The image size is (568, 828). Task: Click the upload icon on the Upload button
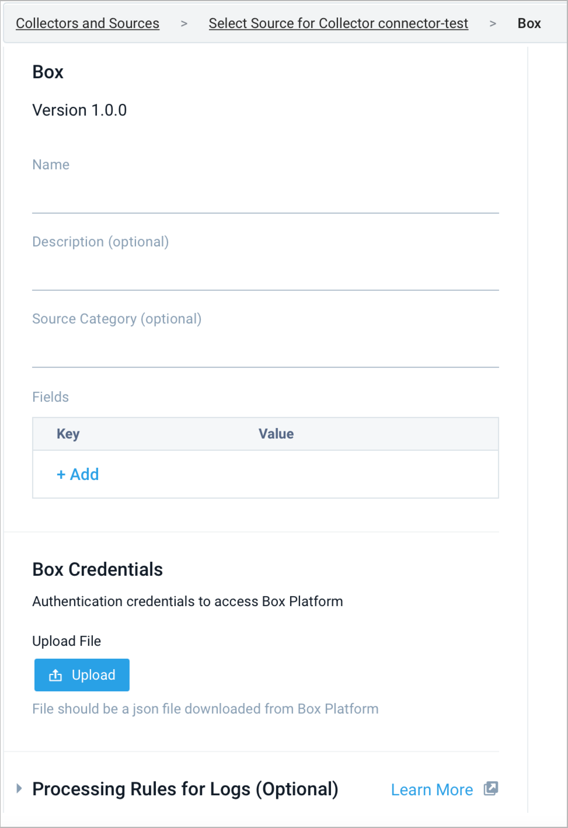56,674
